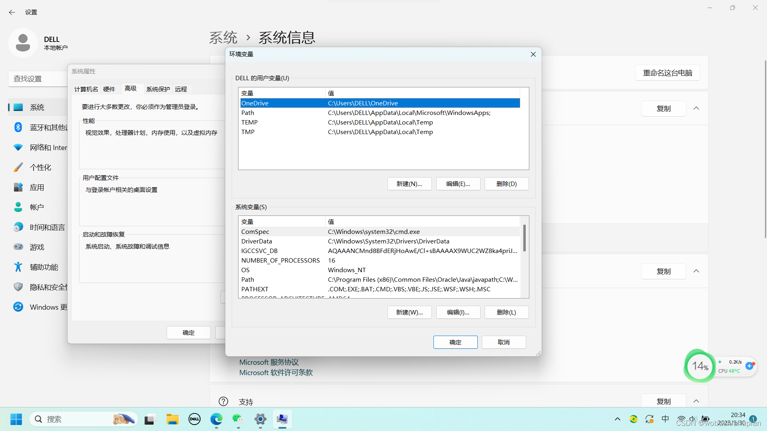The width and height of the screenshot is (767, 431).
Task: Expand hidden icons in the system tray
Action: coord(617,419)
